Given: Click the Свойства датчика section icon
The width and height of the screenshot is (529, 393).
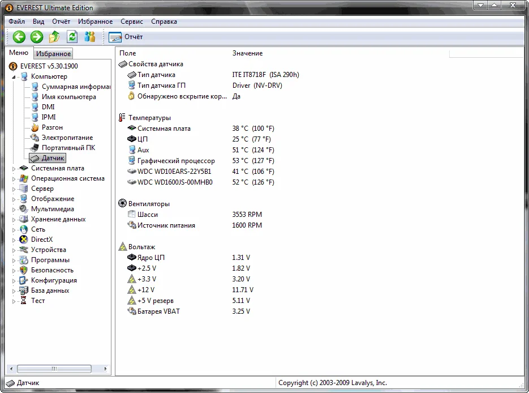Looking at the screenshot, I should [122, 64].
